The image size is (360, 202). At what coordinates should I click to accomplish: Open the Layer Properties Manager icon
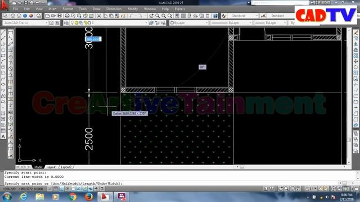[x=66, y=23]
